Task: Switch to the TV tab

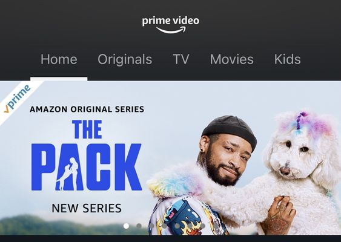Action: [181, 59]
